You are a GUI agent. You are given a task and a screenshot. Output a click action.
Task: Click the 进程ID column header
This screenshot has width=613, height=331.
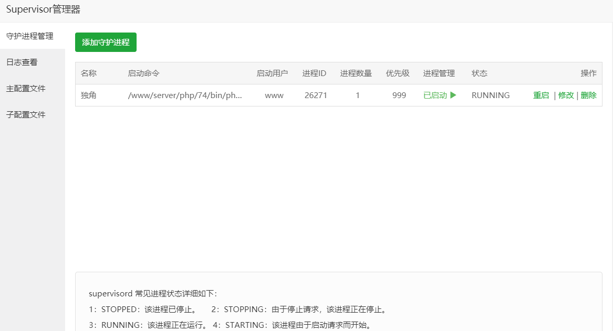tap(314, 73)
